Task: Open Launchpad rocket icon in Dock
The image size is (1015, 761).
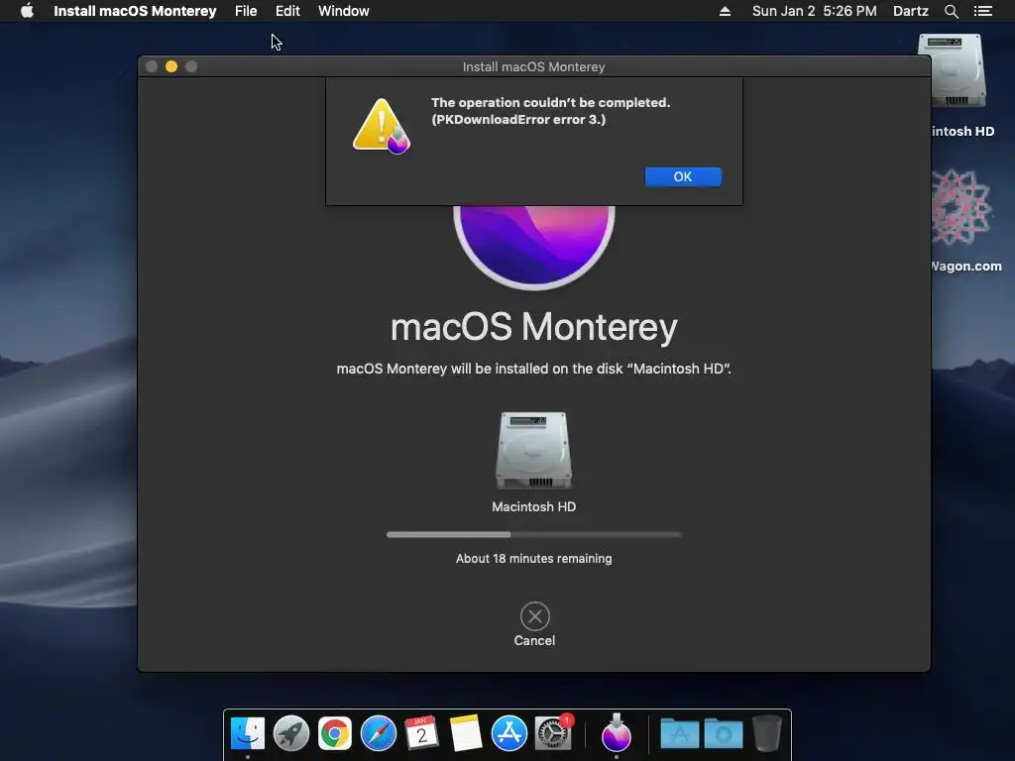Action: pyautogui.click(x=291, y=734)
